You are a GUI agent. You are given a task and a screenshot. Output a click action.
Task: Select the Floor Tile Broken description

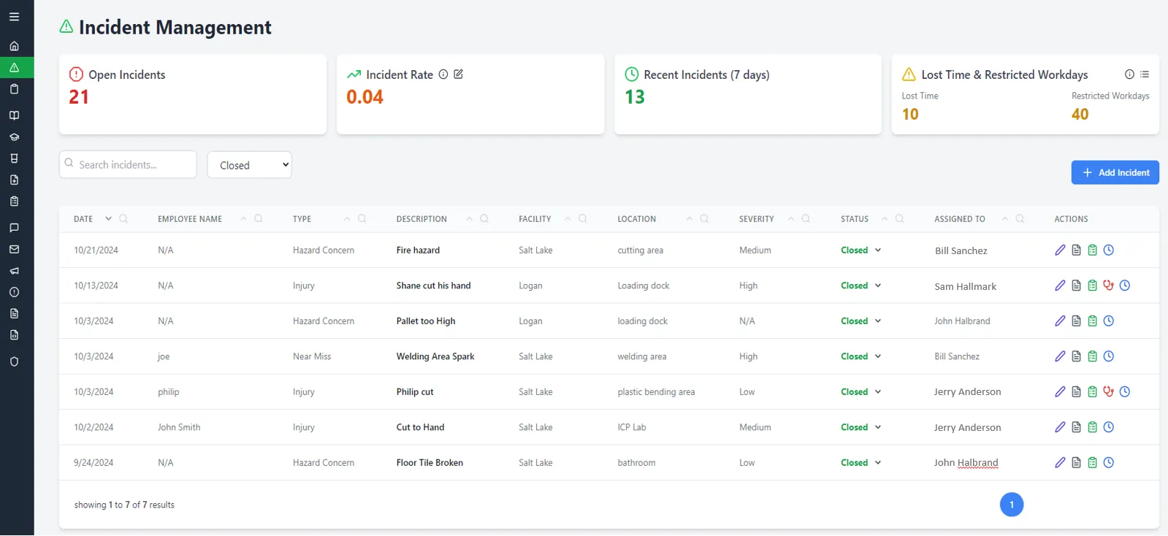(x=430, y=462)
